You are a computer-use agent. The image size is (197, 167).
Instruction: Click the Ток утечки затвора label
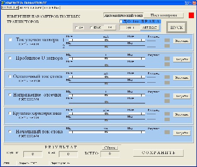(x=37, y=40)
